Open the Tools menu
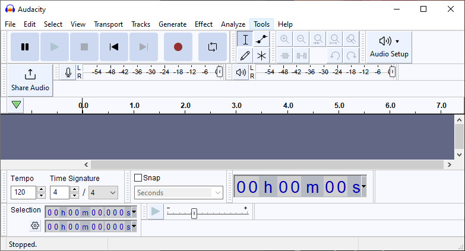 pos(261,24)
